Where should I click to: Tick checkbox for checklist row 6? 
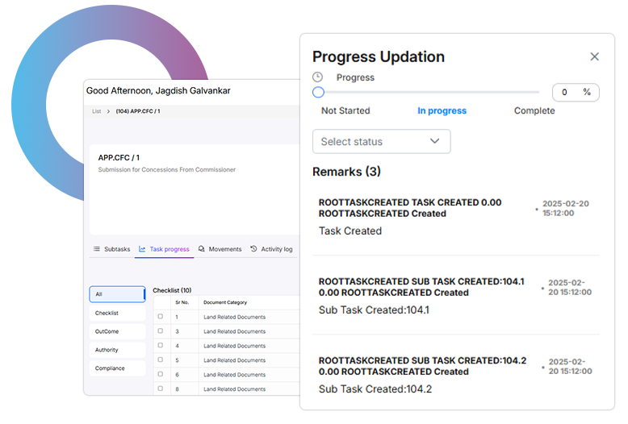pyautogui.click(x=160, y=375)
